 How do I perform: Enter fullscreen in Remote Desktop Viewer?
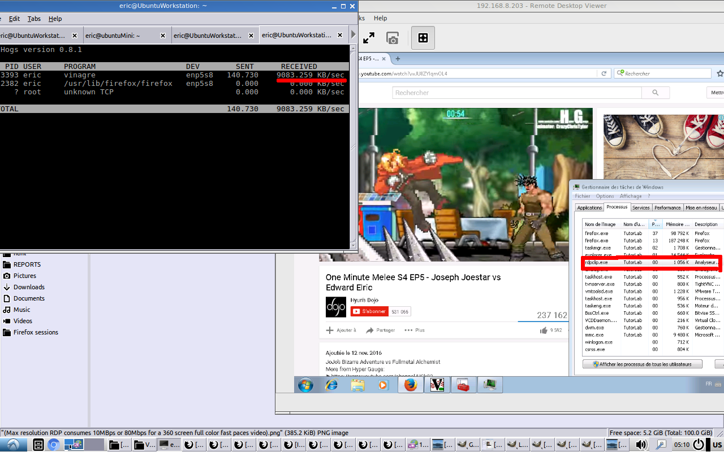click(x=369, y=38)
